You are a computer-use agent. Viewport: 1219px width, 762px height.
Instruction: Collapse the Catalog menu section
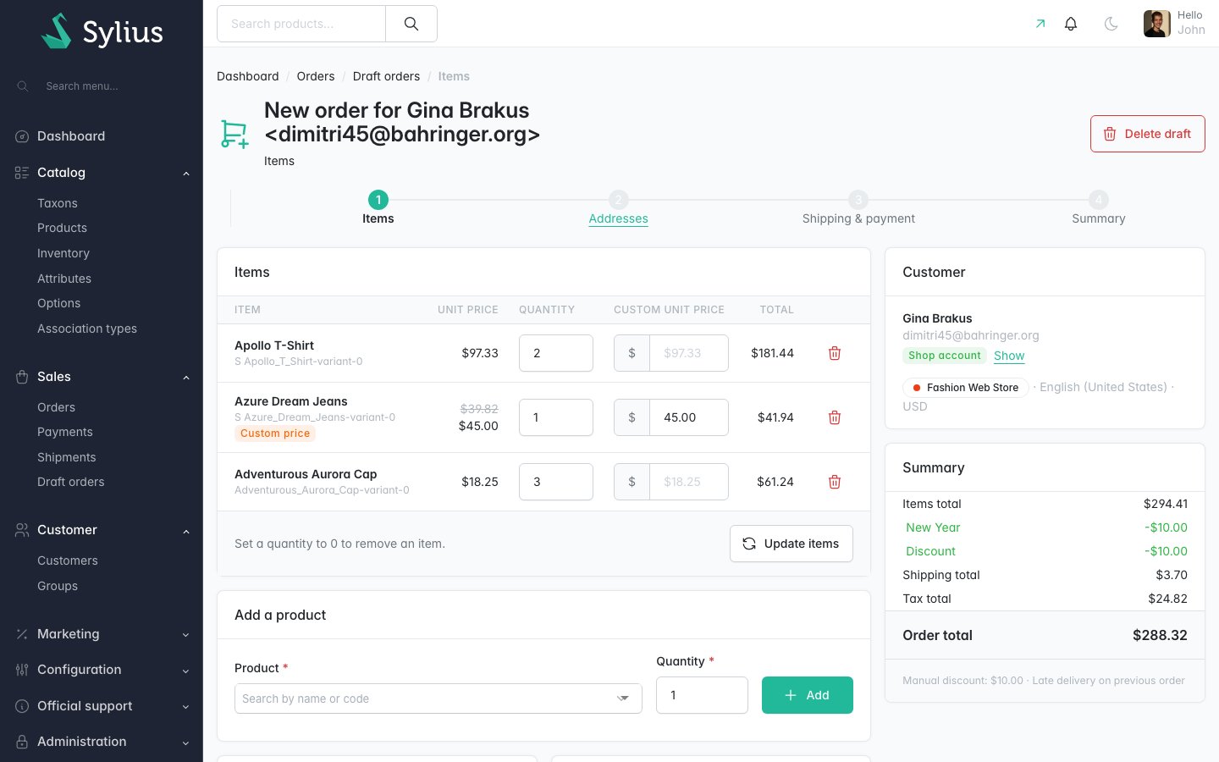point(186,174)
